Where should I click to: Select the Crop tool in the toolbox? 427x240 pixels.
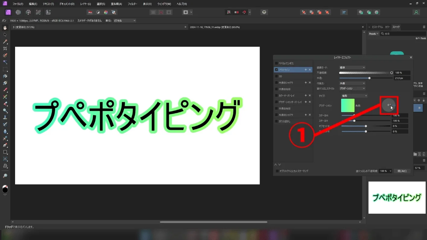click(x=5, y=49)
